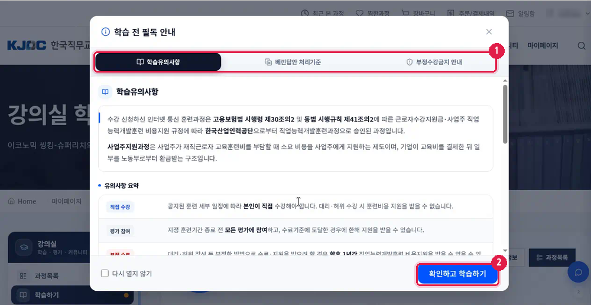The height and width of the screenshot is (305, 591).
Task: Click the 알림함 envelope icon
Action: click(510, 14)
